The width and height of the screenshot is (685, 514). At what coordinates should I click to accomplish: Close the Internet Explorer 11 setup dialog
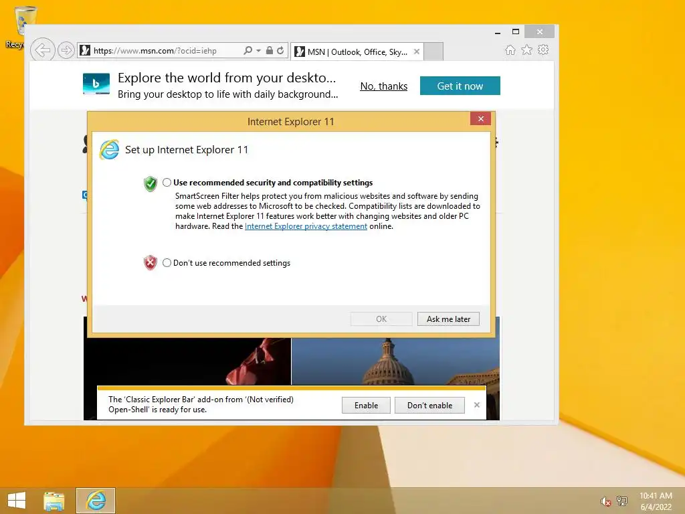pyautogui.click(x=480, y=119)
